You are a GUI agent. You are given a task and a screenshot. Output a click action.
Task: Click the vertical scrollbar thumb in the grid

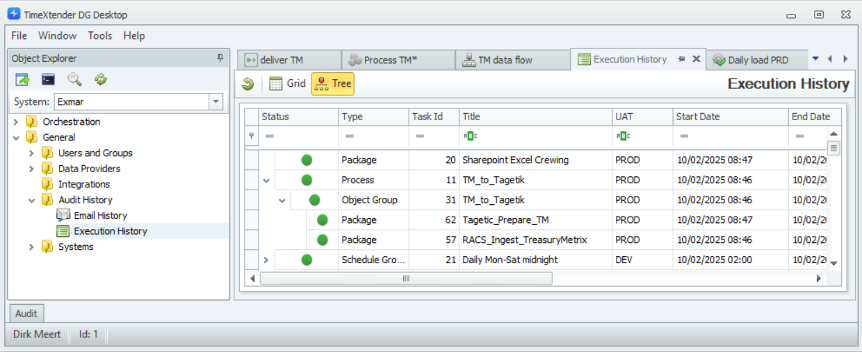click(x=834, y=148)
